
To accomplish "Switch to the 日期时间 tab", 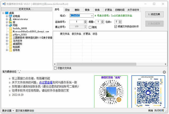I will [x=120, y=10].
